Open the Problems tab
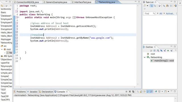The width and height of the screenshot is (182, 102). [x=20, y=92]
